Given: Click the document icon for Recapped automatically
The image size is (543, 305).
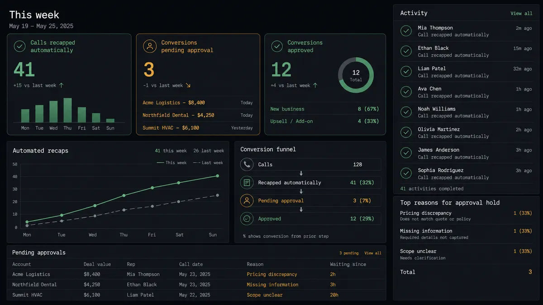Looking at the screenshot, I should [247, 183].
